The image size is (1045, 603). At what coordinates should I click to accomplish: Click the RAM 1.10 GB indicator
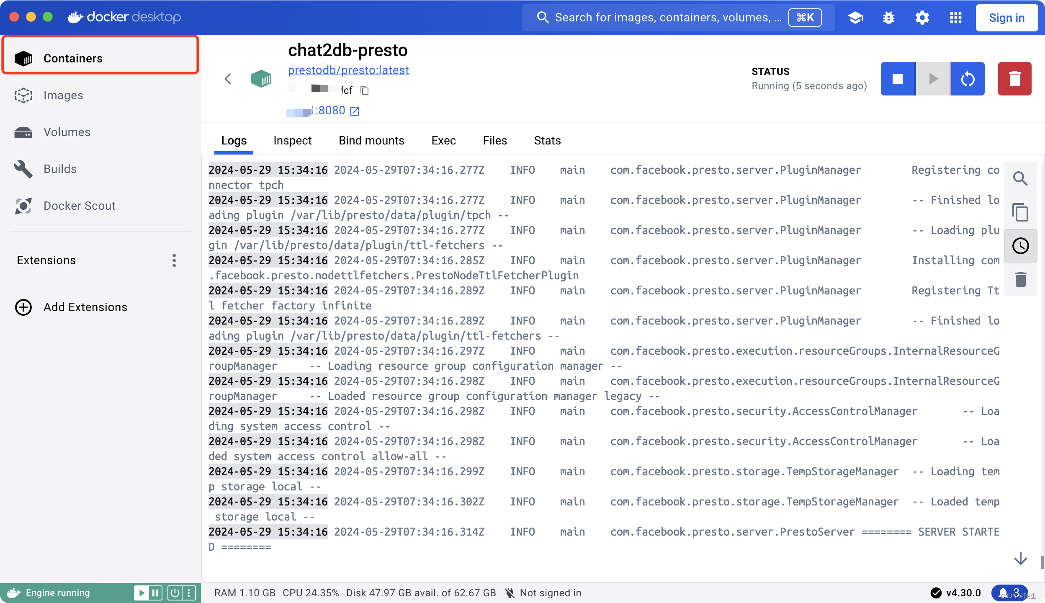[x=245, y=593]
